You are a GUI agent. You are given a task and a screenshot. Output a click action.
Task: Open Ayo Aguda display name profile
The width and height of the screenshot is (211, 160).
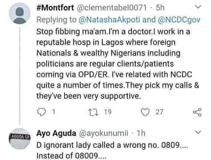pyautogui.click(x=56, y=133)
